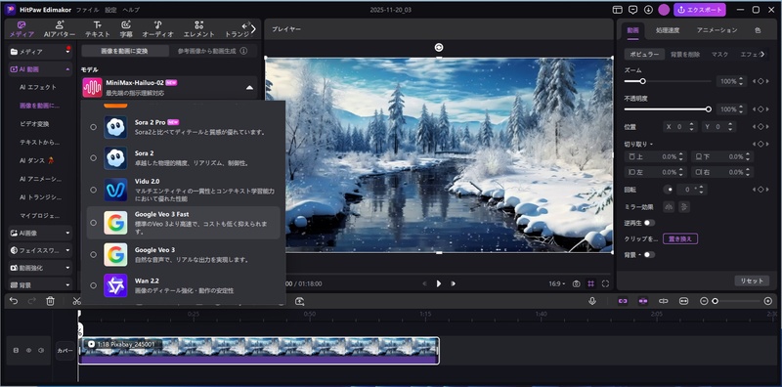This screenshot has width=782, height=387.
Task: Open the メディア tool in the top toolbar
Action: click(x=22, y=29)
